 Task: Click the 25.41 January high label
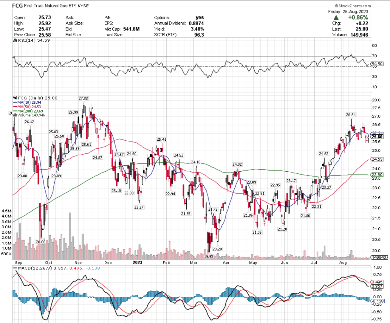point(162,139)
